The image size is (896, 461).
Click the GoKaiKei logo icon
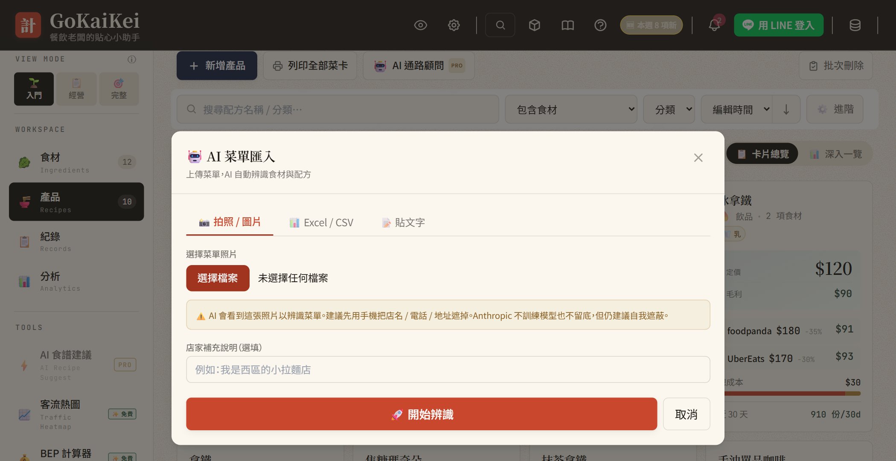(28, 25)
